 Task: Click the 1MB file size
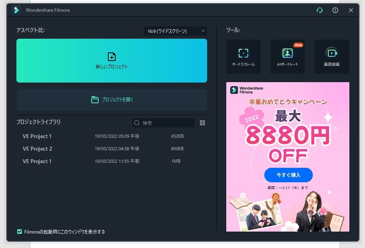pyautogui.click(x=176, y=161)
